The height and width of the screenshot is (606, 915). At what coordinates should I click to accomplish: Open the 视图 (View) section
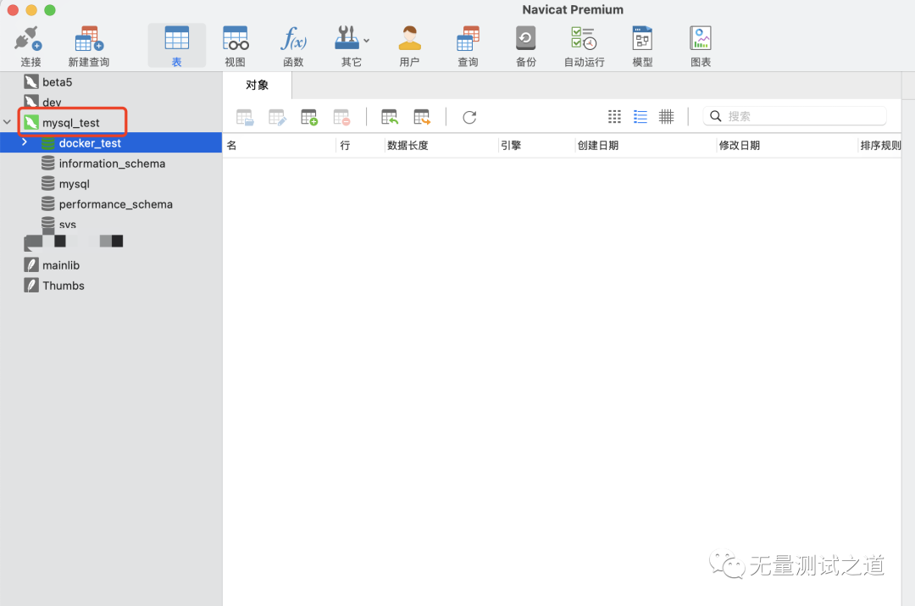(x=236, y=46)
